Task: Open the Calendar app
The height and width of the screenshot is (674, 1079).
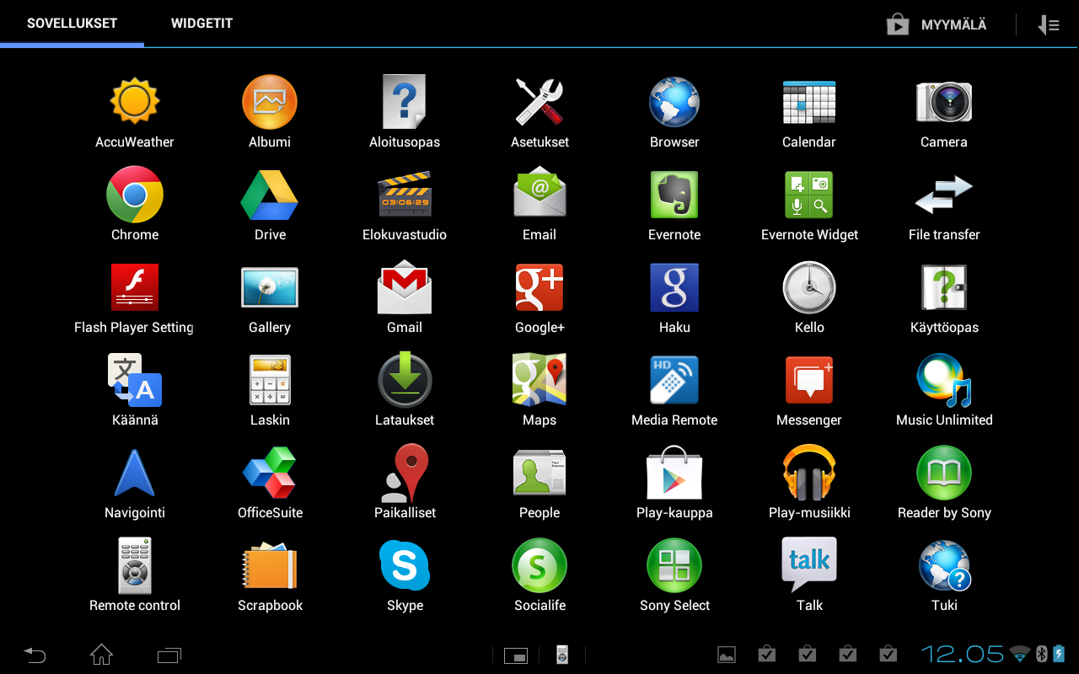Action: pyautogui.click(x=809, y=102)
